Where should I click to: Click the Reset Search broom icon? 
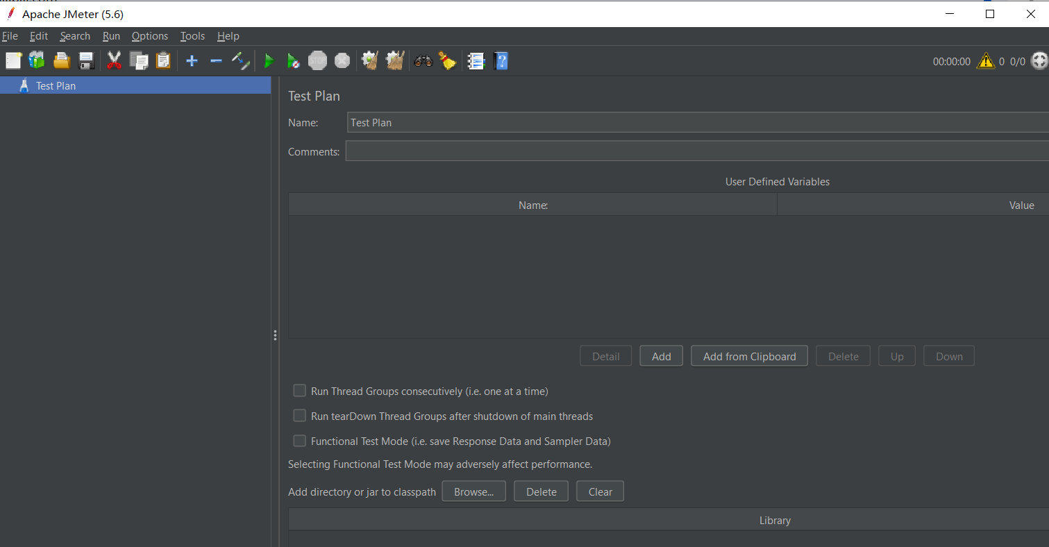(x=447, y=61)
